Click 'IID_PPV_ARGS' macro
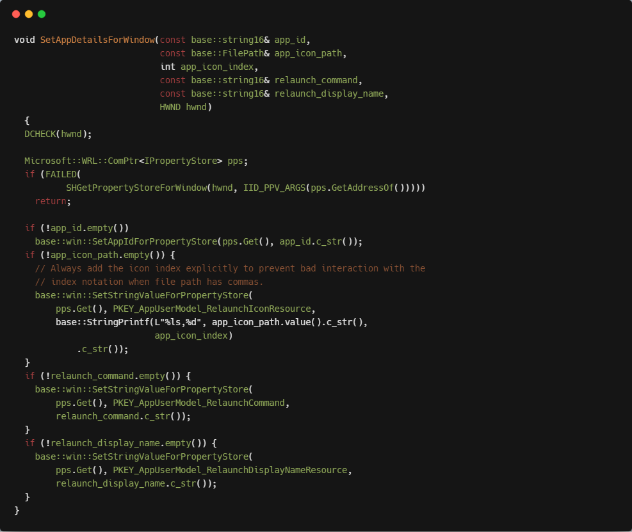632x532 pixels. (275, 188)
